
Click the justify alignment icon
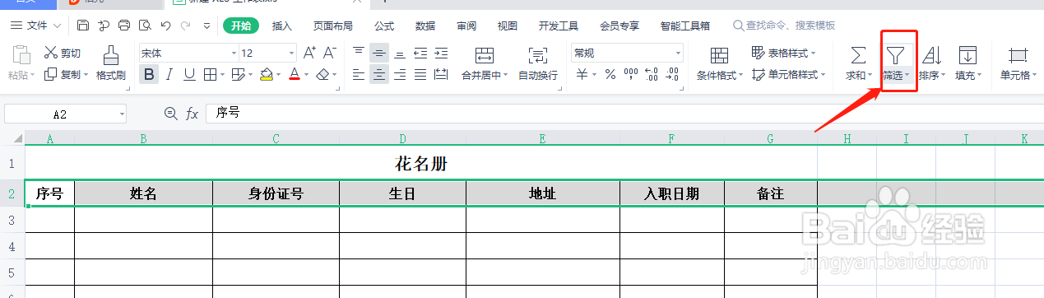pos(420,75)
